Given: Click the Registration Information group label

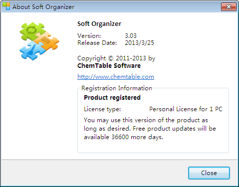Looking at the screenshot, I should [117, 88].
